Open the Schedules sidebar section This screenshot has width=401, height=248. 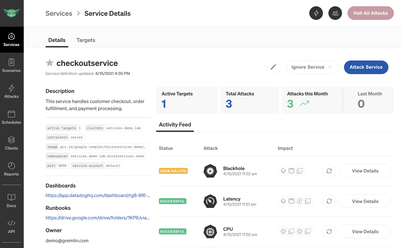[11, 117]
